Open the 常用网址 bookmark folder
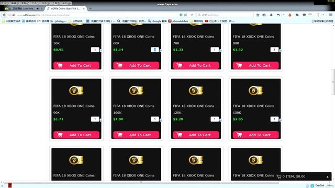Image resolution: width=335 pixels, height=188 pixels. (196, 21)
